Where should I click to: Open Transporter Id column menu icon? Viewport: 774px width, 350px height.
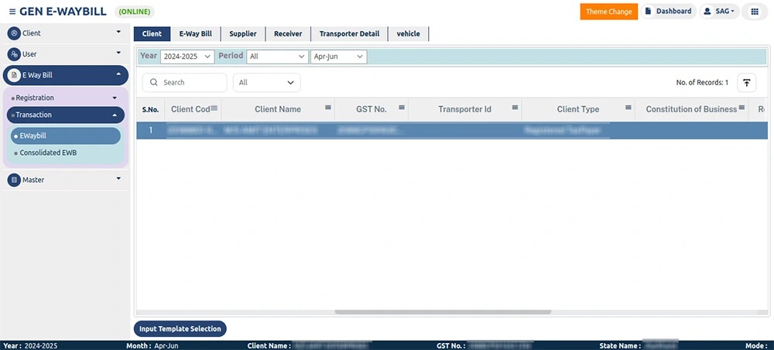(x=515, y=108)
